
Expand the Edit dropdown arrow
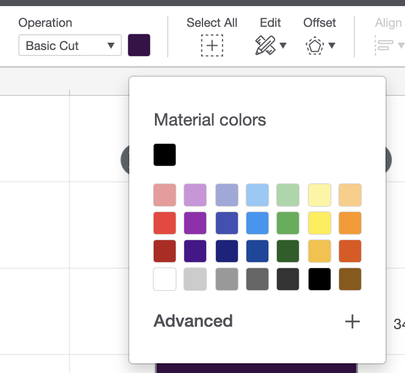pos(284,46)
